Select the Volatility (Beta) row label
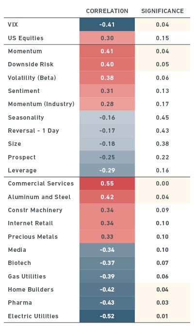 (32, 78)
